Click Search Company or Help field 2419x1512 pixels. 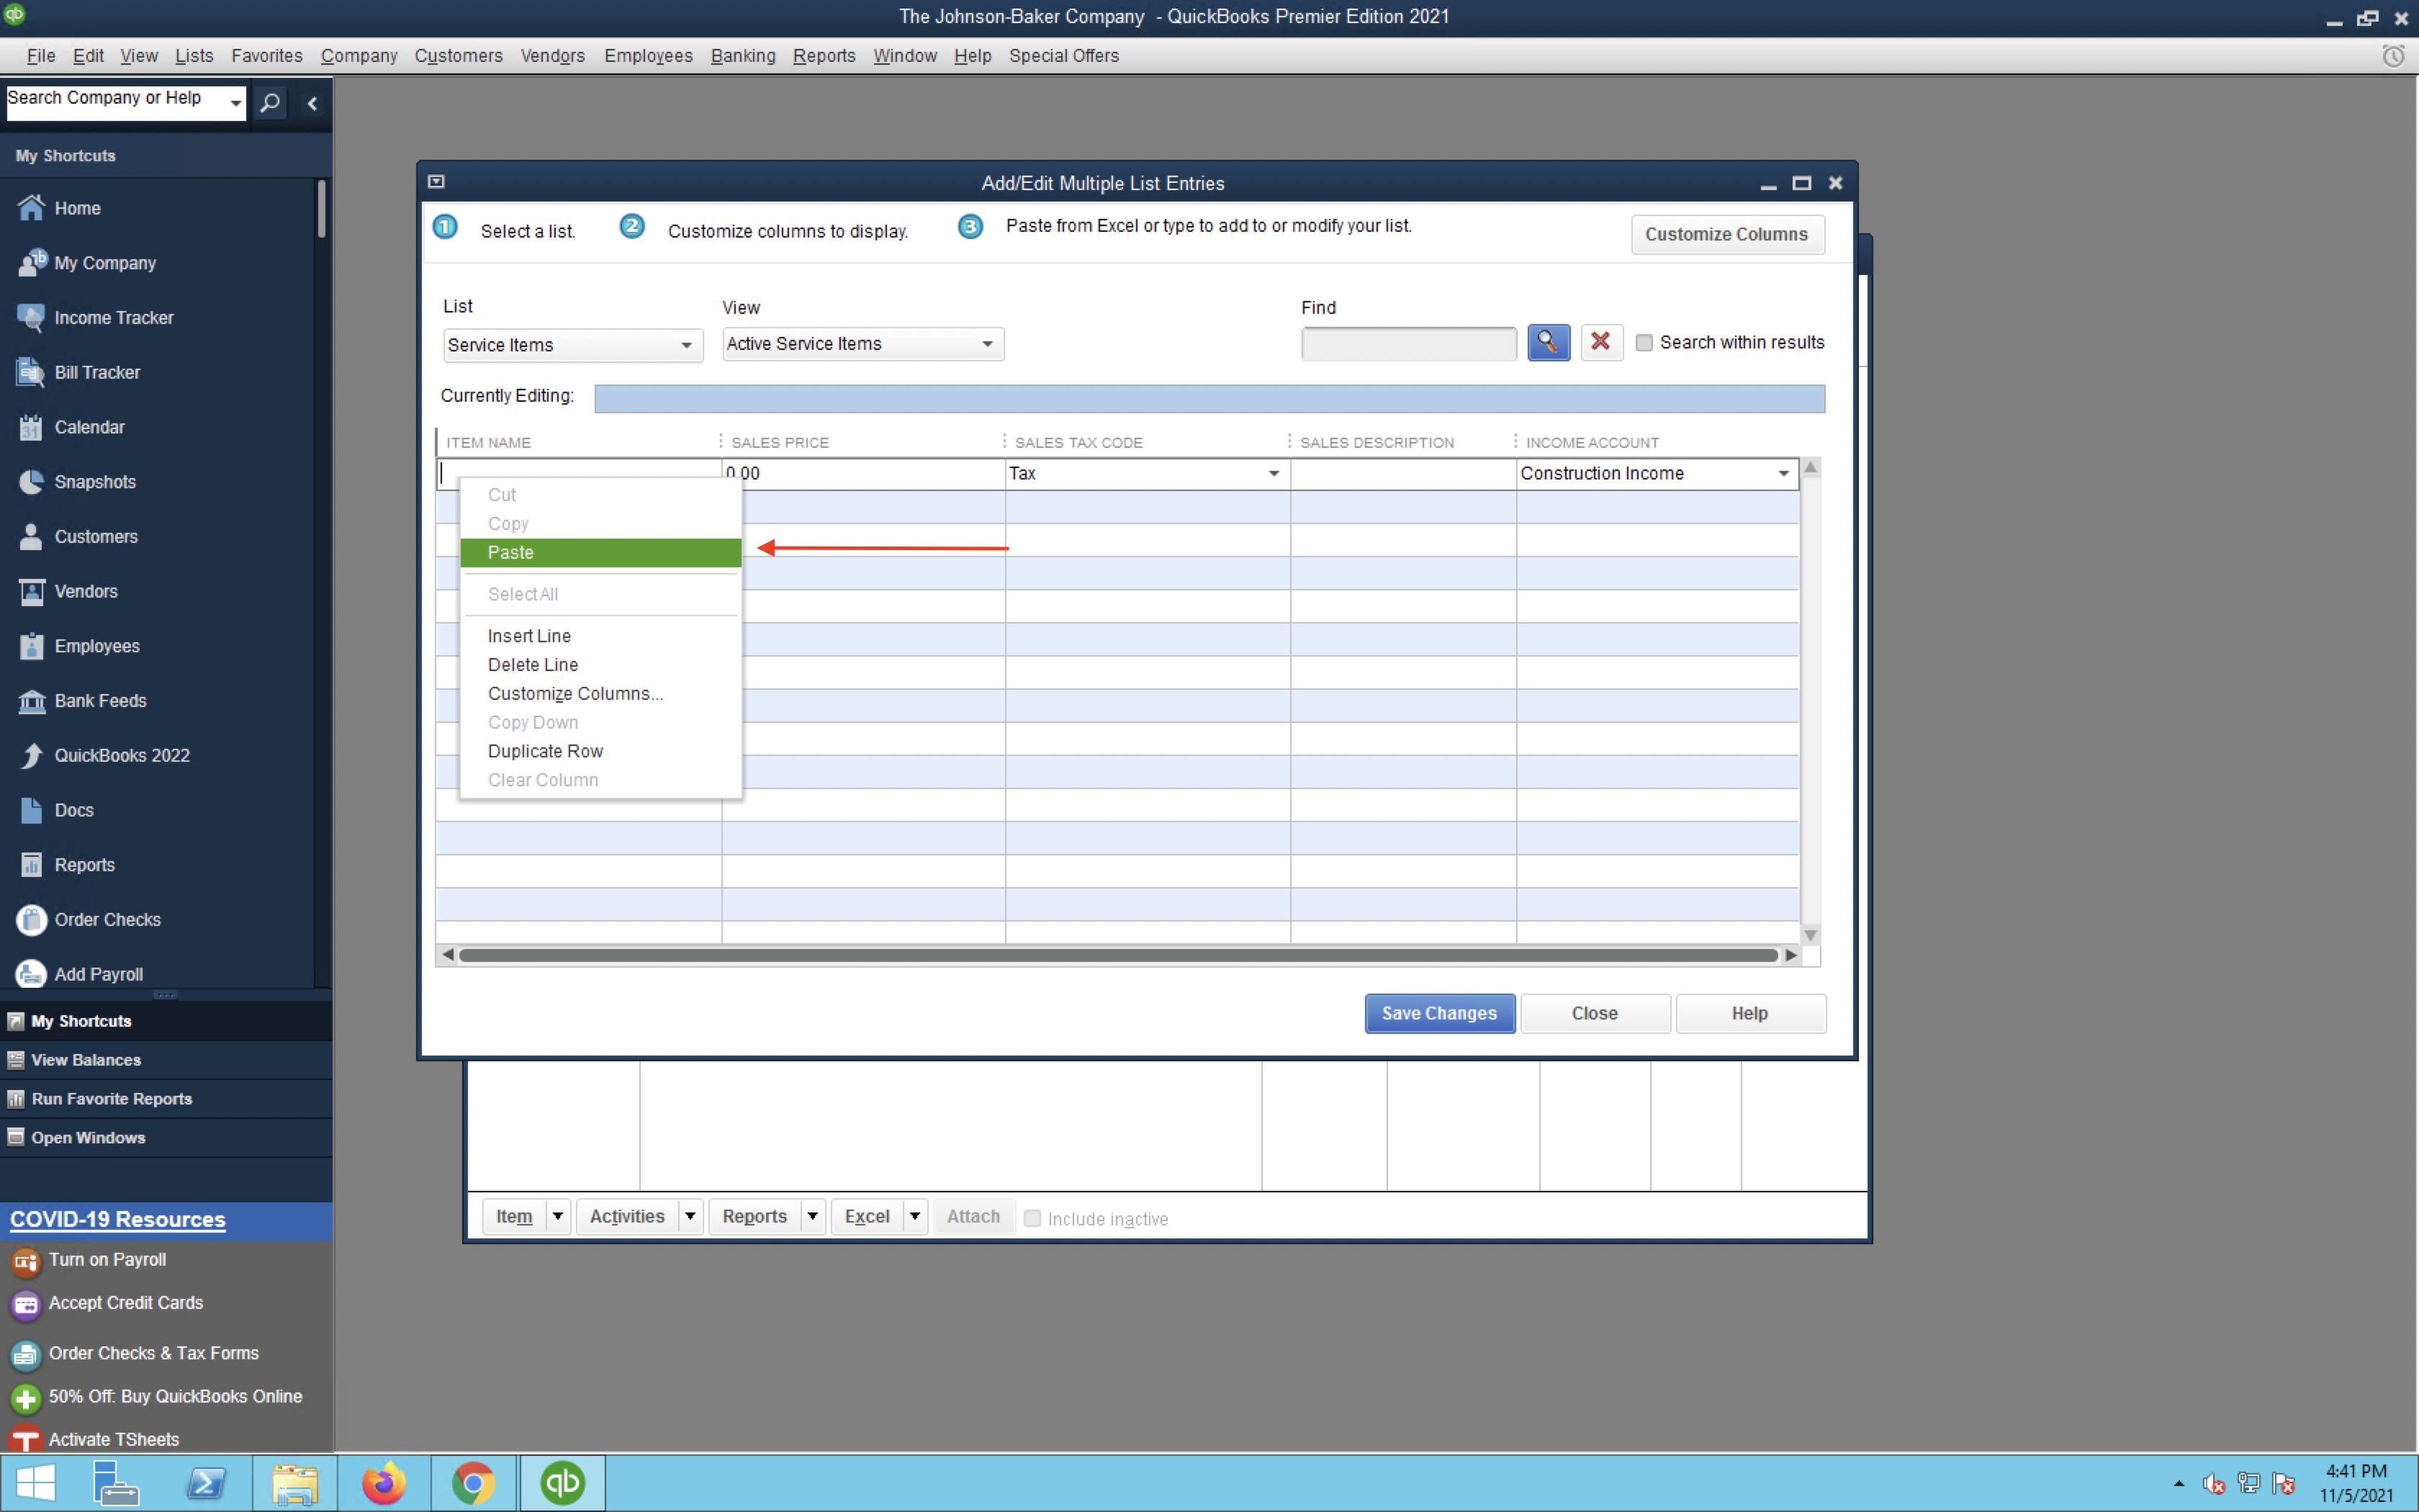pyautogui.click(x=116, y=103)
